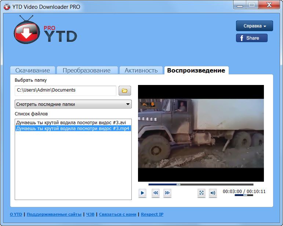Open the browse folder icon button
The height and width of the screenshot is (226, 283).
click(125, 90)
